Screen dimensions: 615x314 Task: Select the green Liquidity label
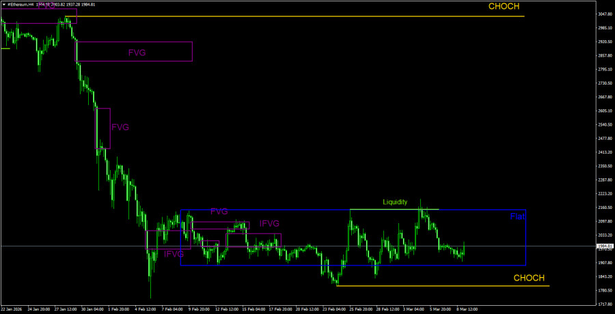[395, 202]
